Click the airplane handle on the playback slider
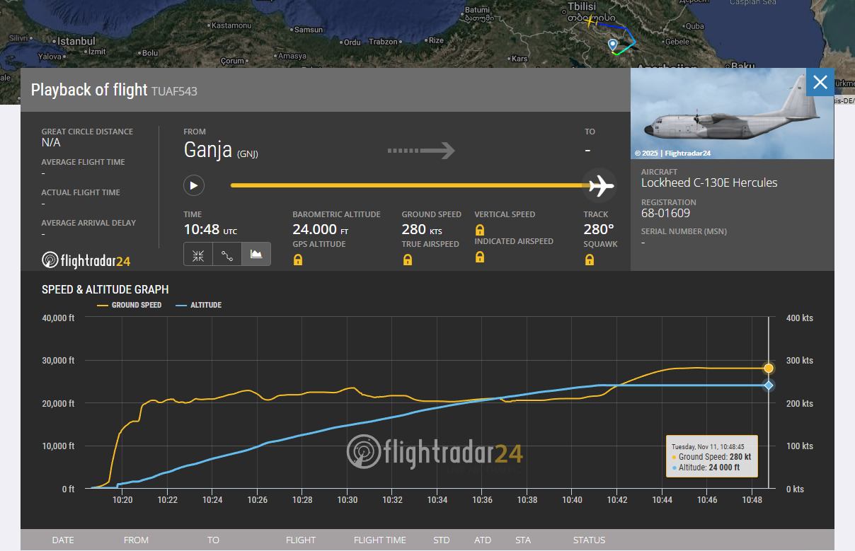The width and height of the screenshot is (855, 551). tap(601, 185)
